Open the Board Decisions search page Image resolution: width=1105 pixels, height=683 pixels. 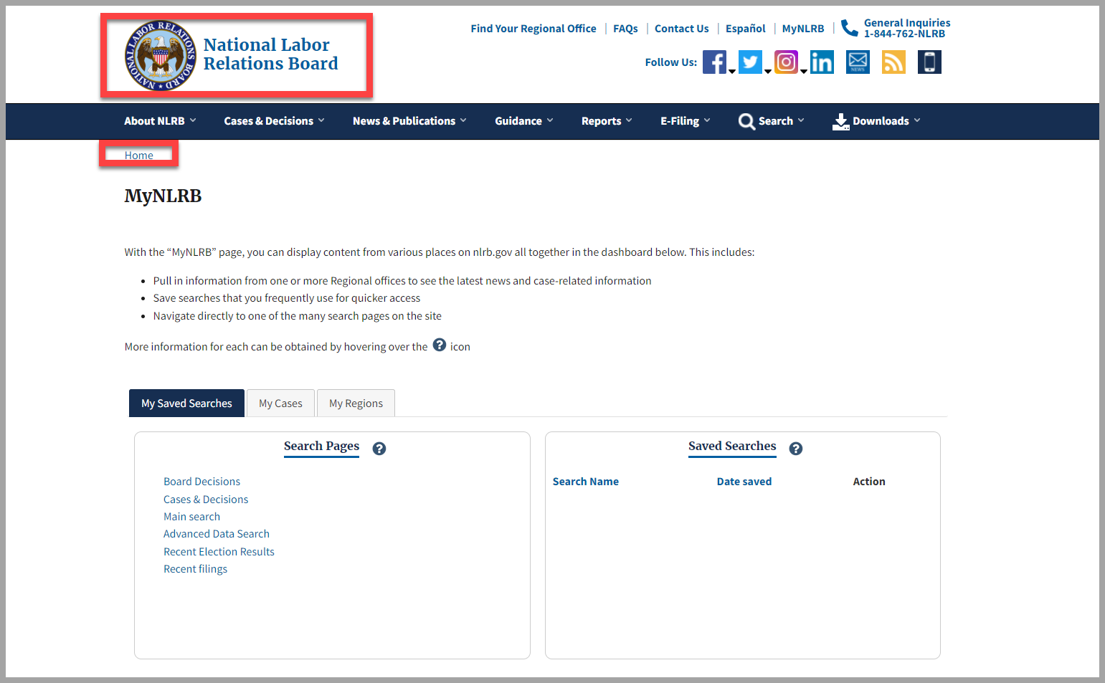201,482
